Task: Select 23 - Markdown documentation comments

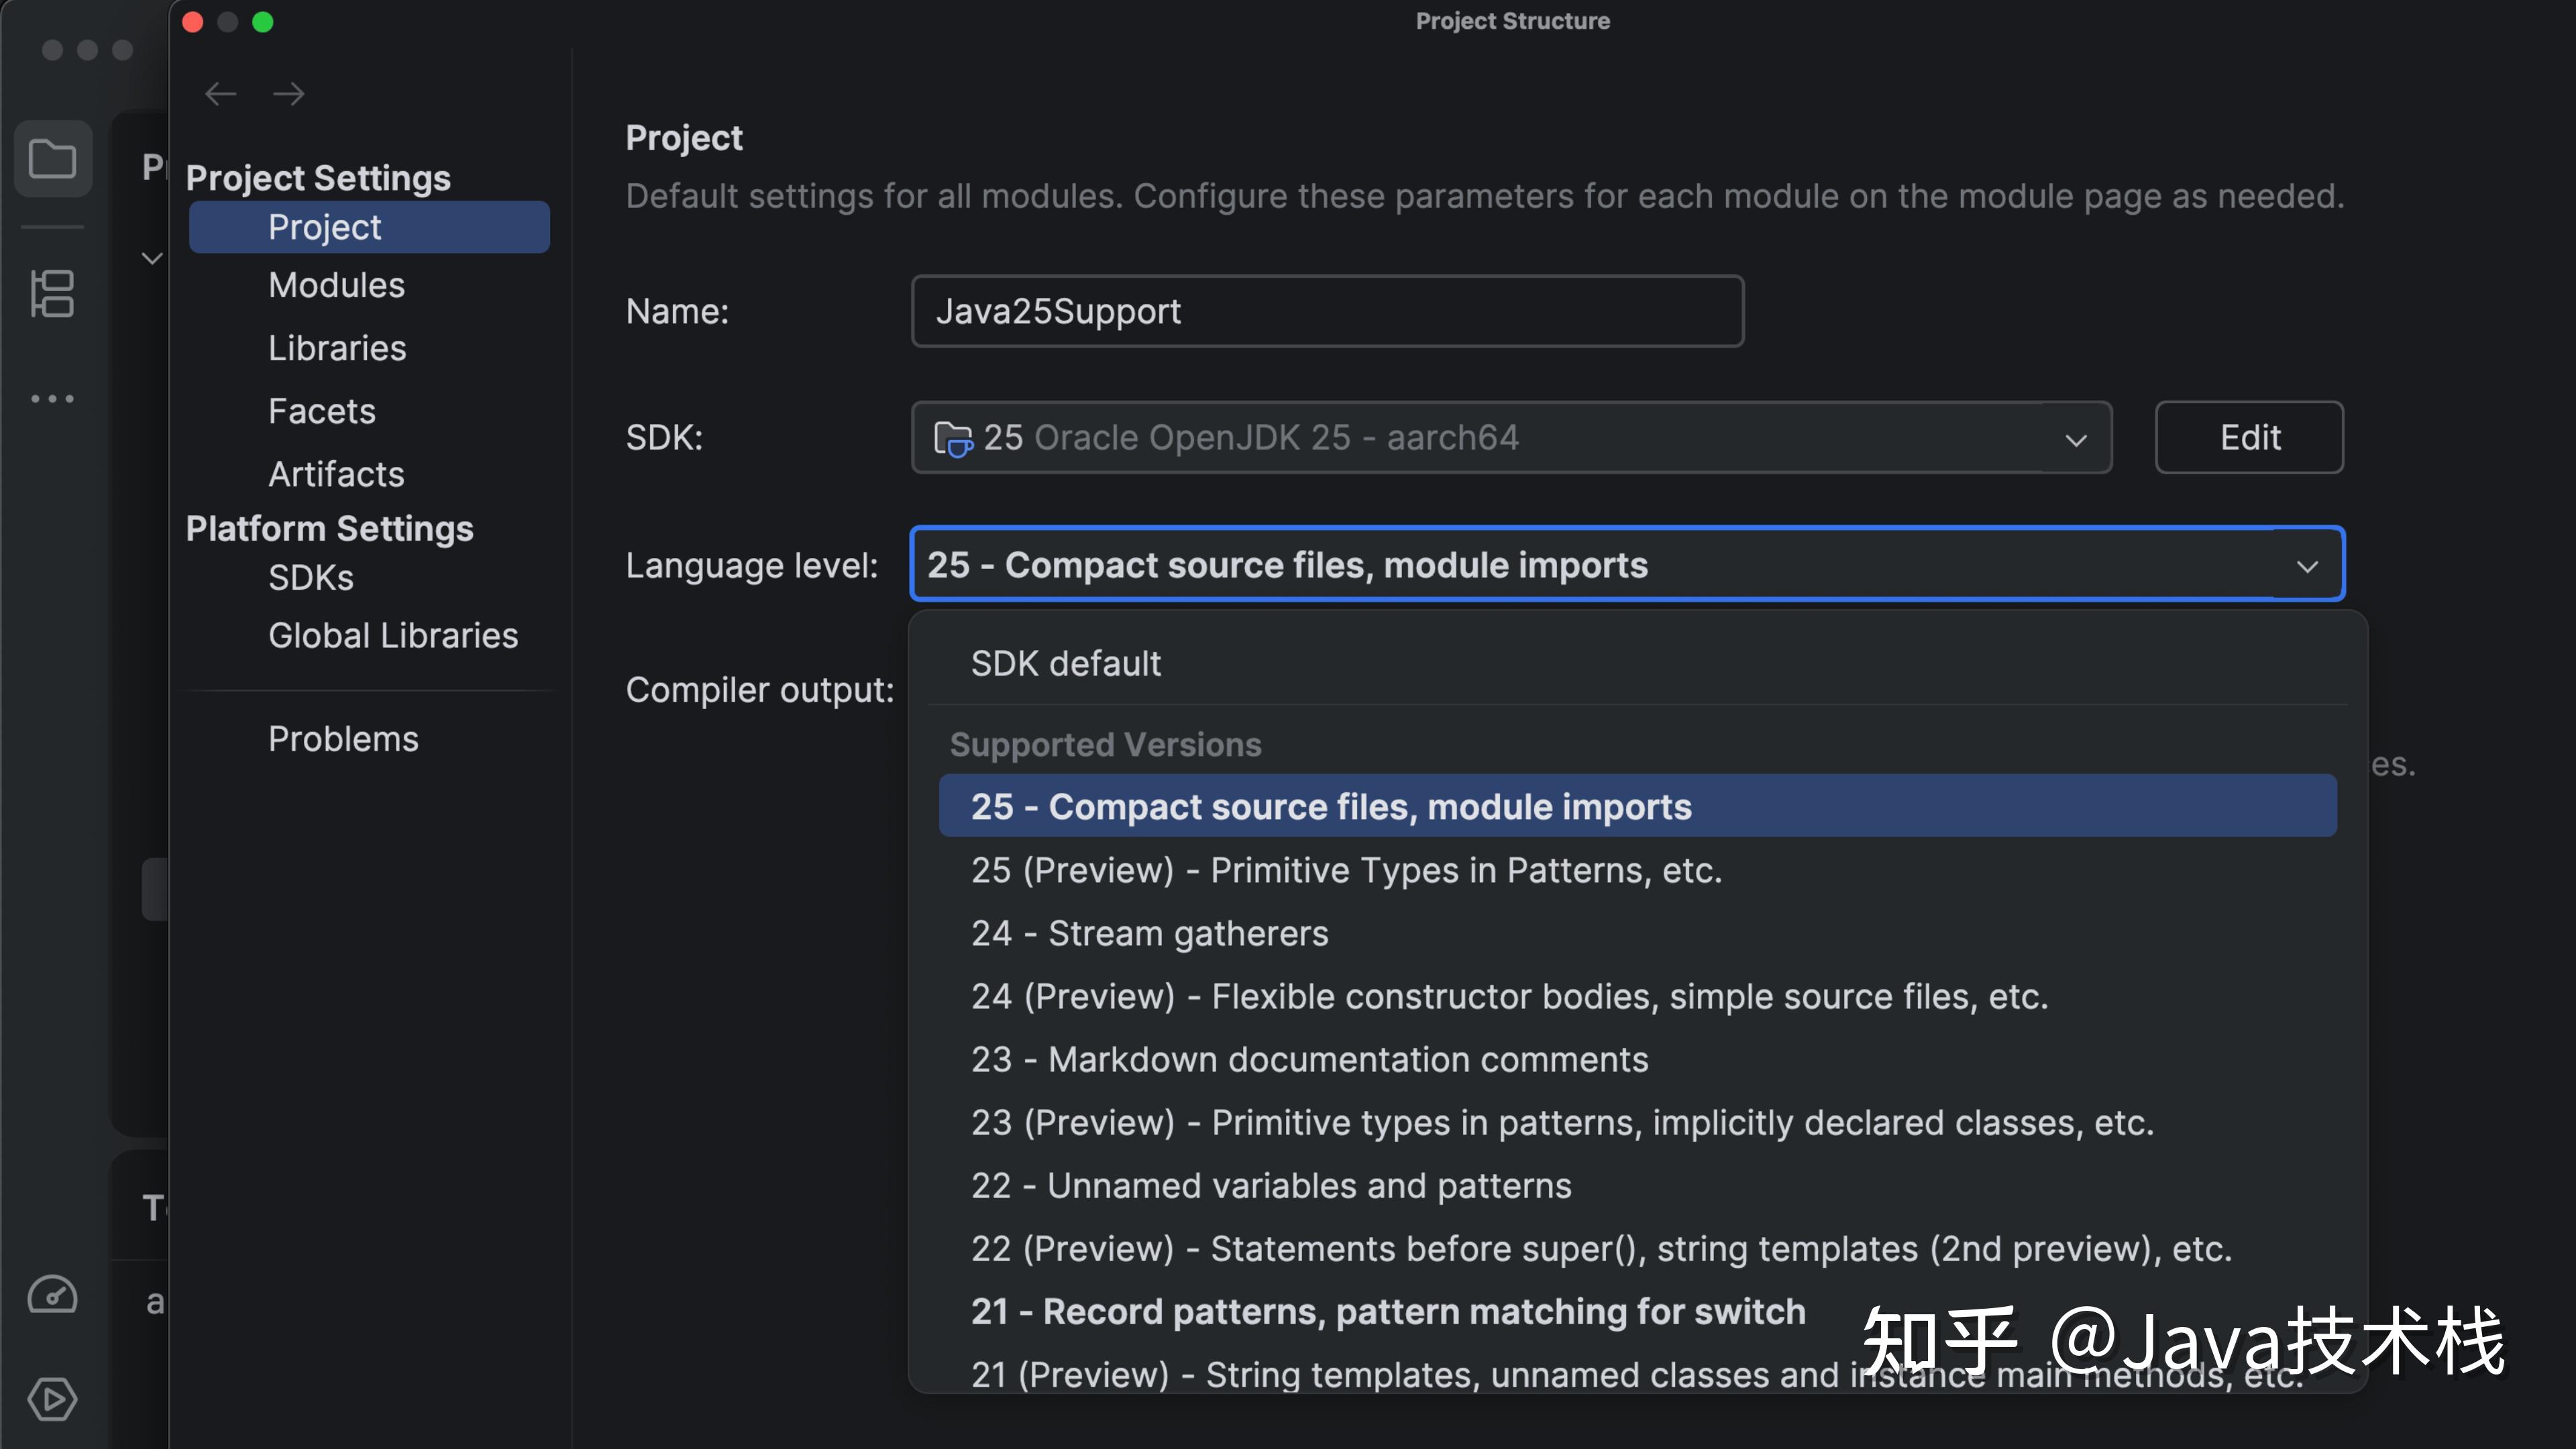Action: point(1637,1059)
